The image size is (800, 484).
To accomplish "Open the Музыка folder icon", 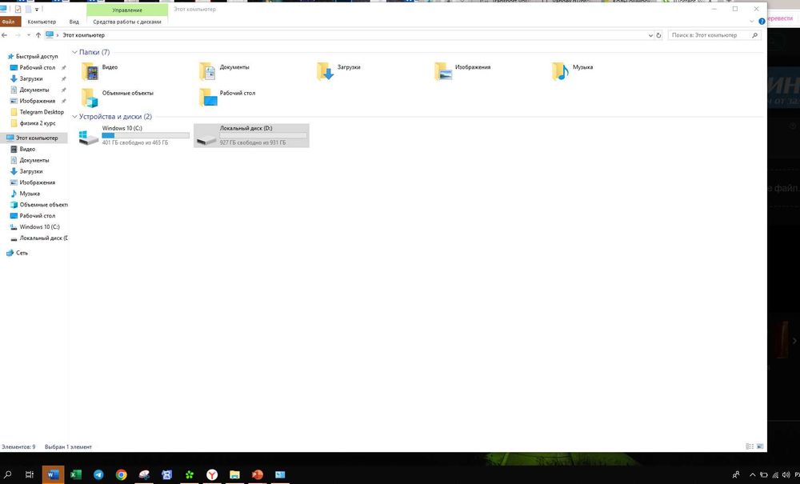I will tap(560, 71).
